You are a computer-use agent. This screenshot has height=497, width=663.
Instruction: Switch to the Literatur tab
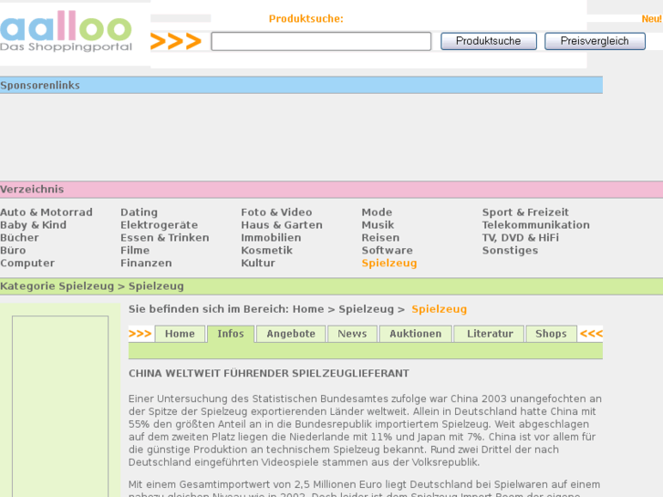490,334
